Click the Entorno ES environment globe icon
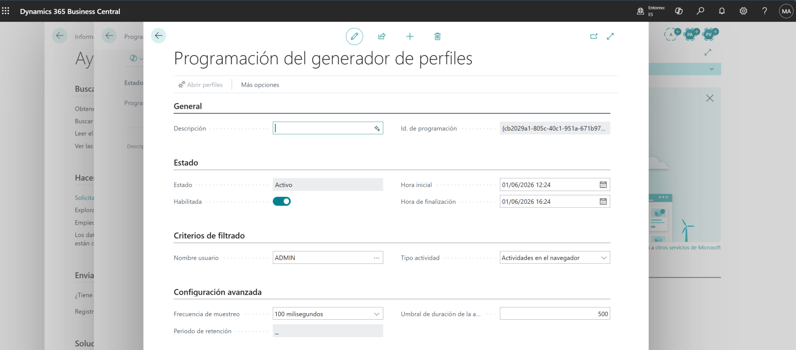Viewport: 796px width, 350px height. click(641, 11)
